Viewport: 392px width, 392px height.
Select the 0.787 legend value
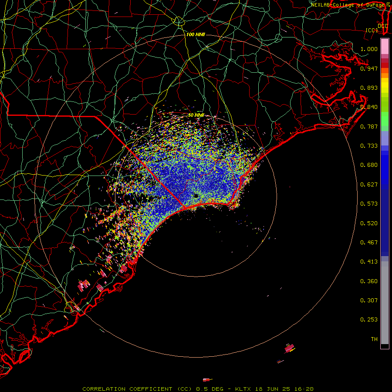369,126
